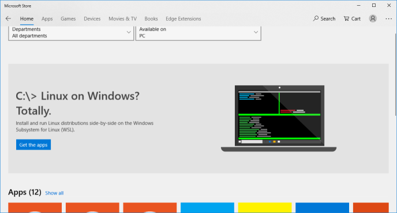The height and width of the screenshot is (213, 397).
Task: Click the WSL description text
Action: (85, 126)
